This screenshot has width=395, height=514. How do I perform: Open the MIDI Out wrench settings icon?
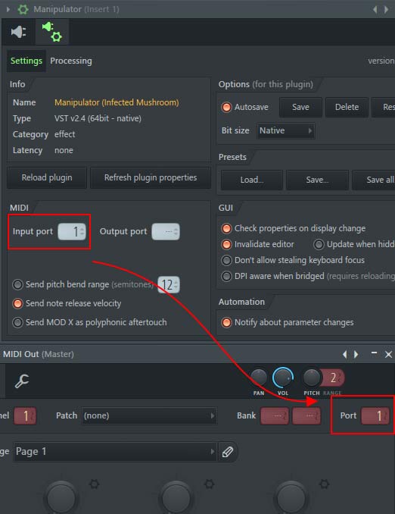point(22,381)
